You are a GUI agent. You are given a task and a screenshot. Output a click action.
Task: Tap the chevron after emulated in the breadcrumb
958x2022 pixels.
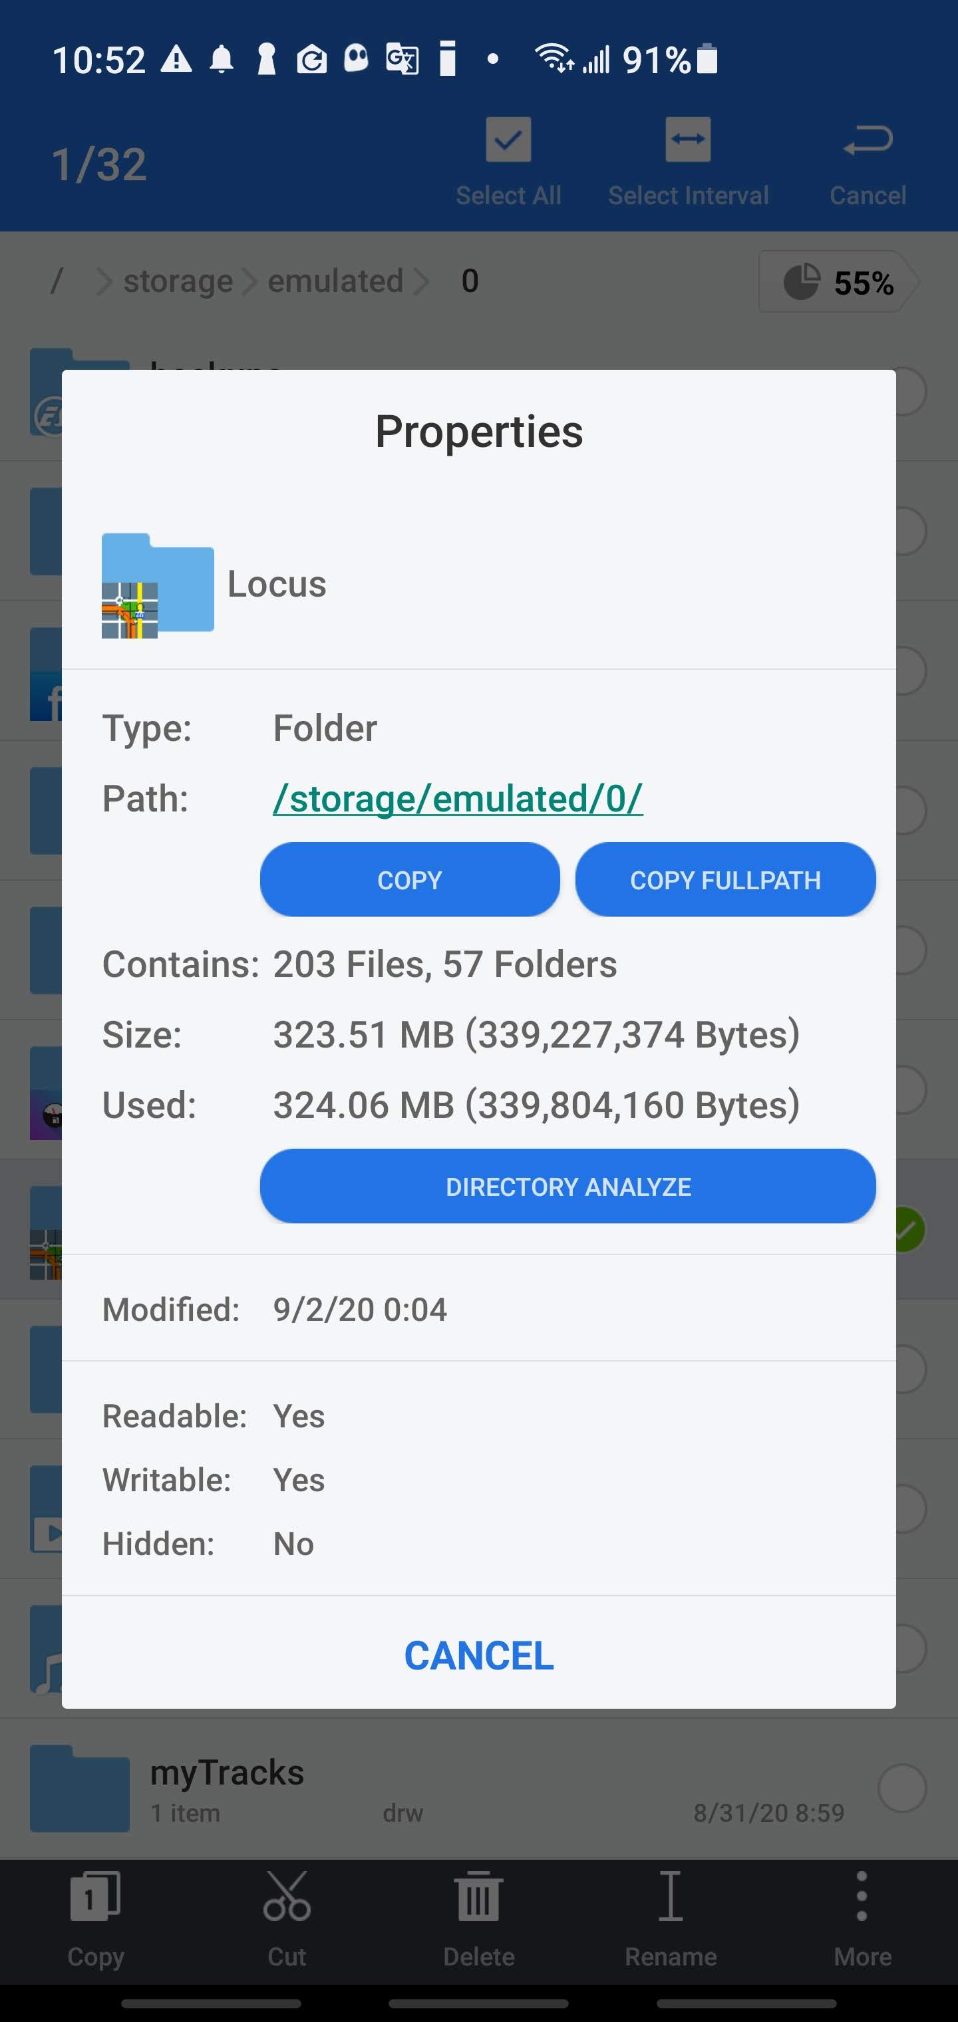[x=422, y=282]
